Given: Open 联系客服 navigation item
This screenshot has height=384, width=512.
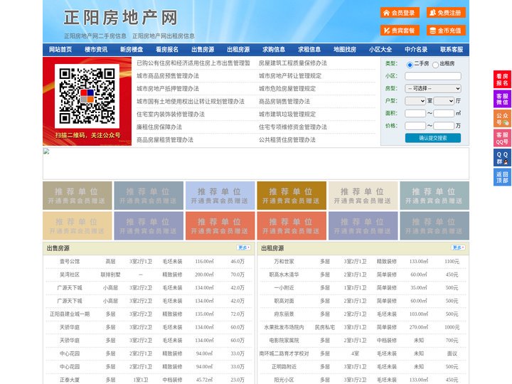Looking at the screenshot, I should tap(452, 50).
